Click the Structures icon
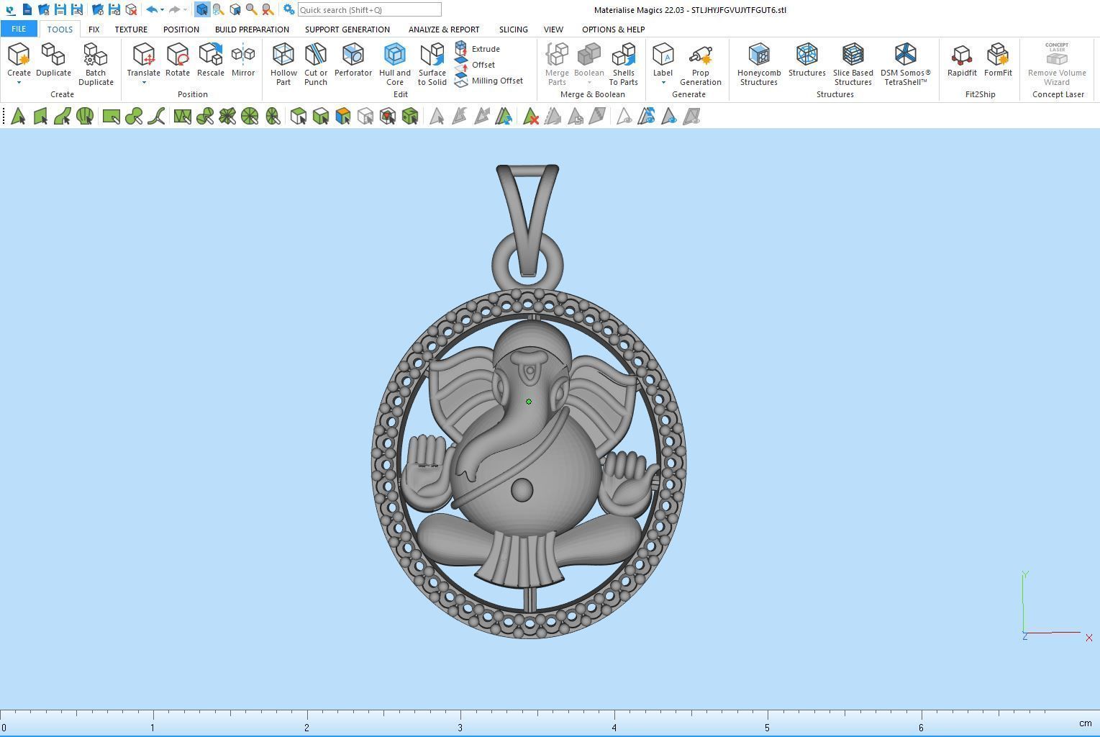Screen dimensions: 1100x737 click(x=806, y=60)
